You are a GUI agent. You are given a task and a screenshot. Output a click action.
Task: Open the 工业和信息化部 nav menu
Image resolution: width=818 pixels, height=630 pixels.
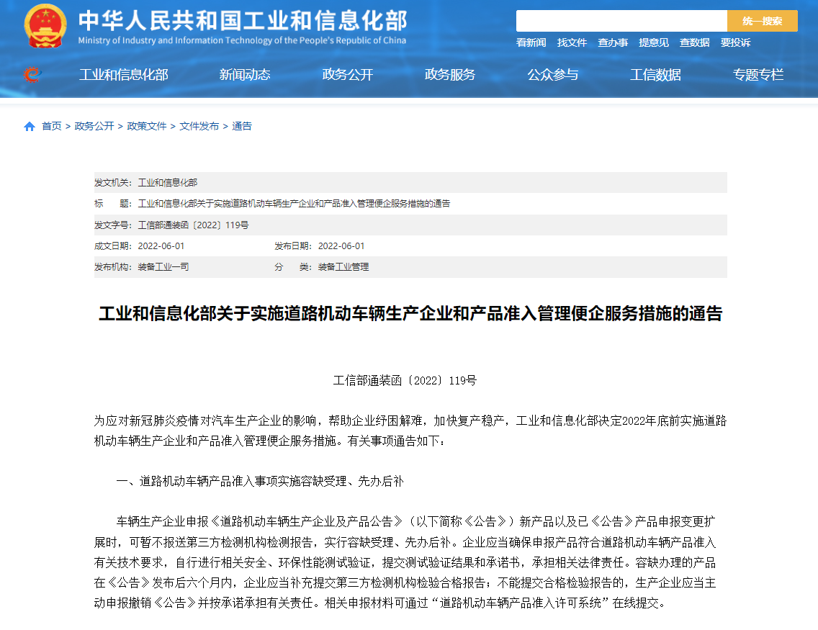click(x=124, y=75)
